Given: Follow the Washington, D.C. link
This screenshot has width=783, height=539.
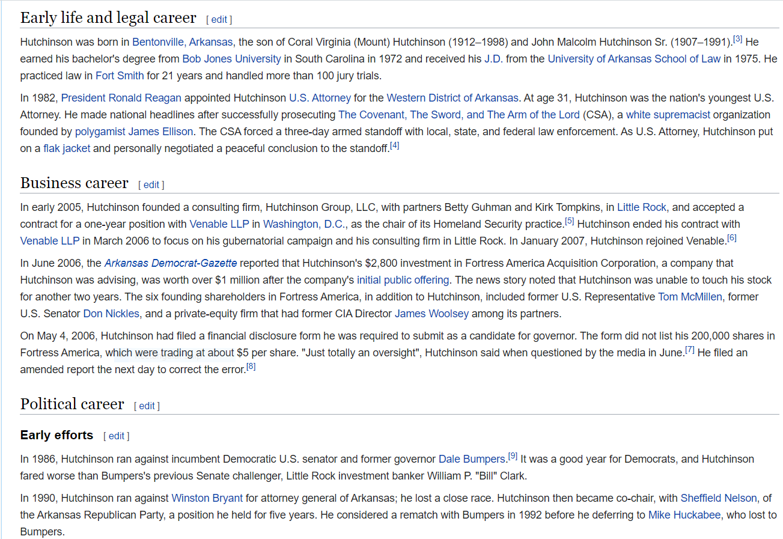Looking at the screenshot, I should coord(304,224).
